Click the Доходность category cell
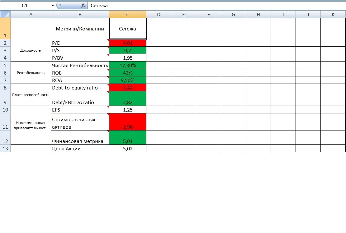346x233 pixels. [31, 50]
